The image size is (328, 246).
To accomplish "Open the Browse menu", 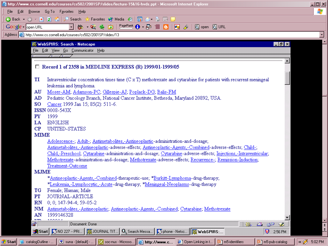I will [x=34, y=12].
